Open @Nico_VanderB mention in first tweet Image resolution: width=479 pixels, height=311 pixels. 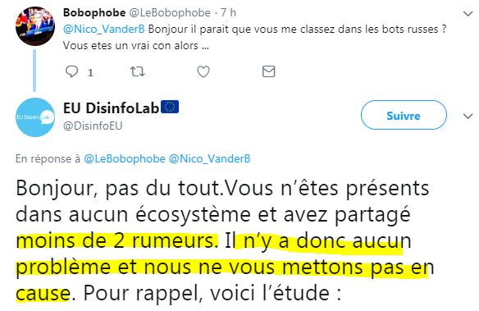tap(104, 30)
